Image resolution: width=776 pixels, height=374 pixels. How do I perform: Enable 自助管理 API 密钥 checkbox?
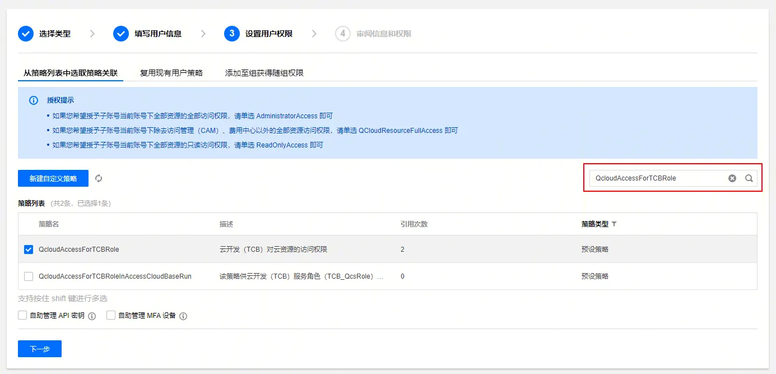pyautogui.click(x=22, y=315)
